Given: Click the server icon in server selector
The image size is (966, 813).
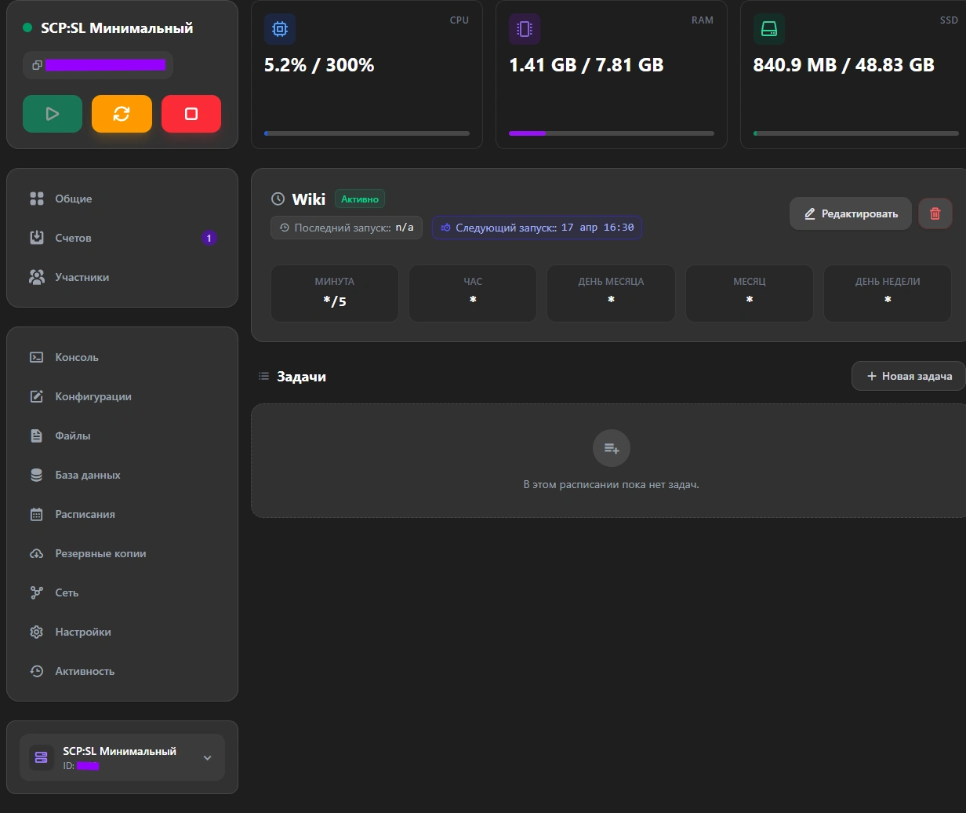Looking at the screenshot, I should (x=42, y=757).
